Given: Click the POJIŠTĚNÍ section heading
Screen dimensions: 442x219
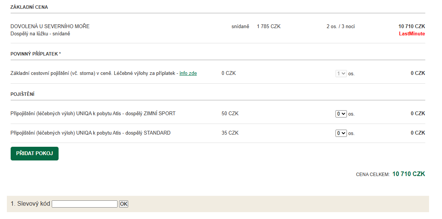Looking at the screenshot, I should pyautogui.click(x=22, y=94).
